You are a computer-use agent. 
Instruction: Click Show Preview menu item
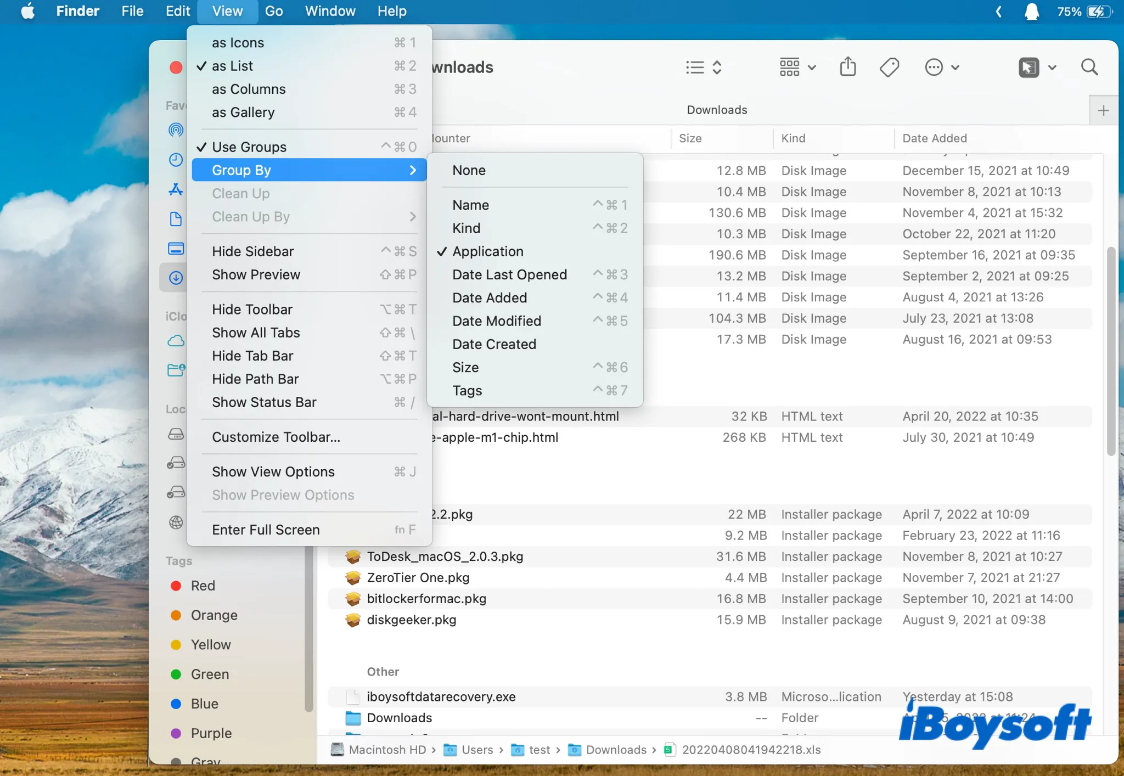point(256,275)
